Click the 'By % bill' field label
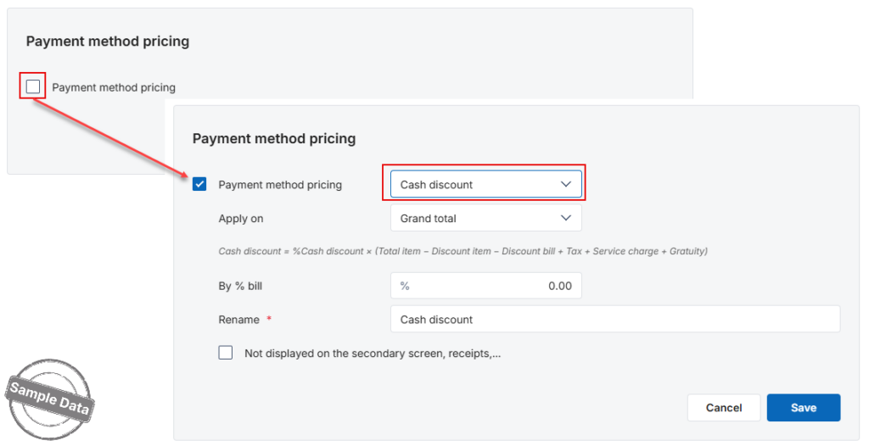869x446 pixels. pos(240,287)
